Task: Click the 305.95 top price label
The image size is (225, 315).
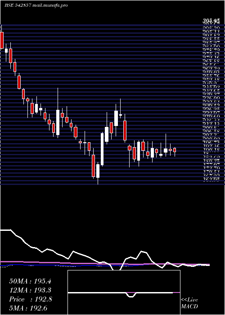Action: (x=211, y=21)
